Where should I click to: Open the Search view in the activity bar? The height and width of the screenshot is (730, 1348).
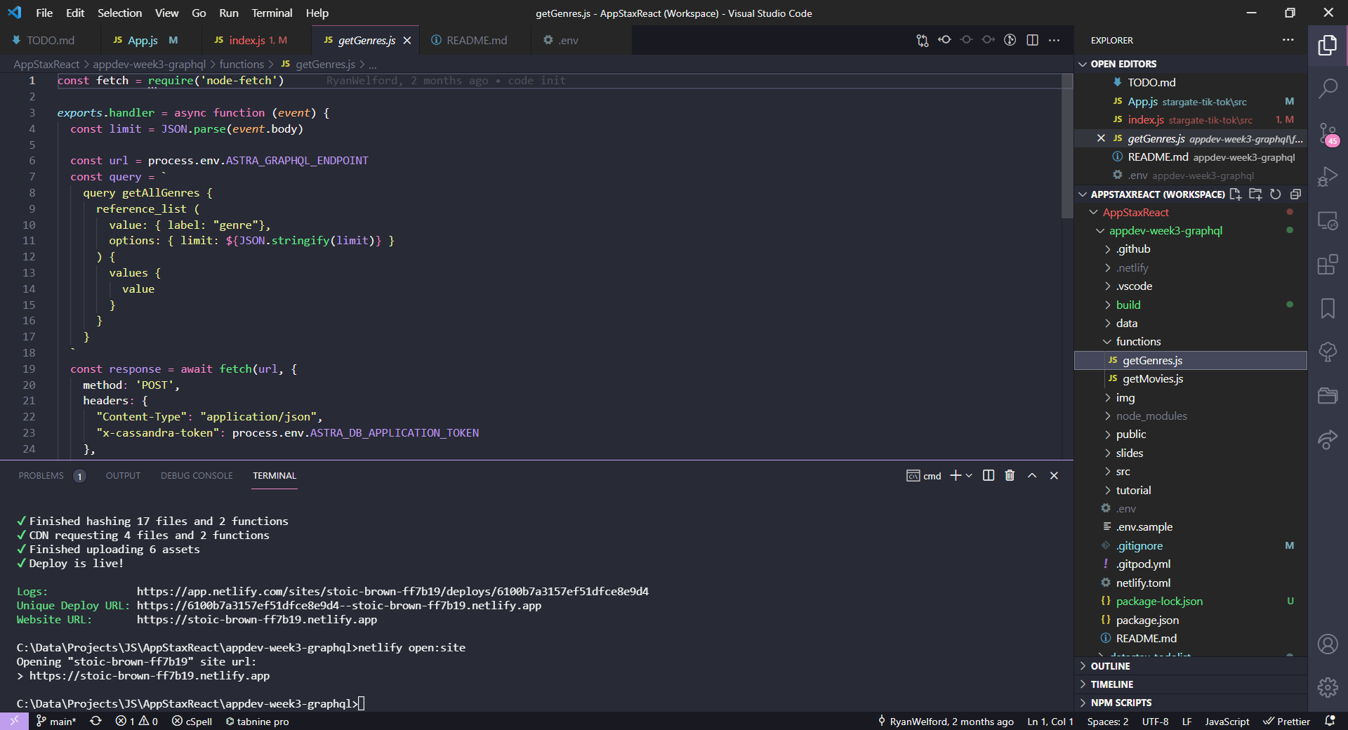[1328, 88]
